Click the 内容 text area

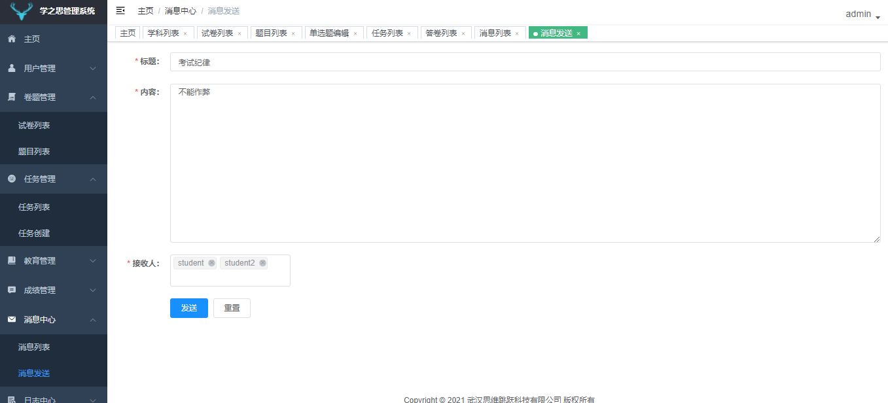(525, 163)
